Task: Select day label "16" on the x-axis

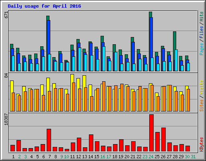Action: tap(103, 157)
